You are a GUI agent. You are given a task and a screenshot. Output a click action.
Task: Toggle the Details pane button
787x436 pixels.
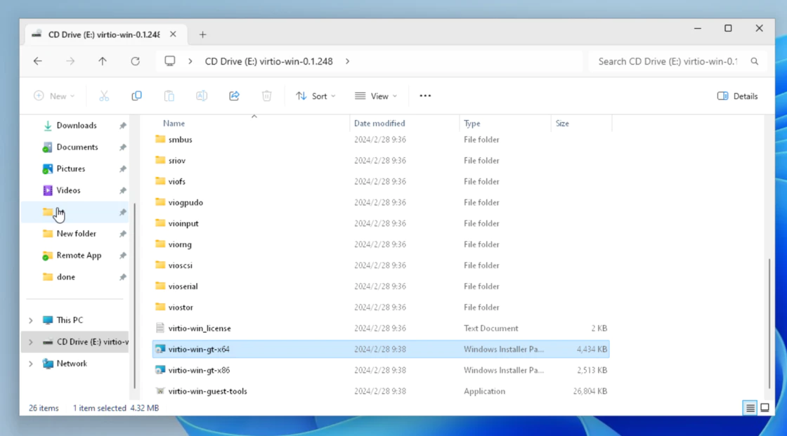click(738, 95)
